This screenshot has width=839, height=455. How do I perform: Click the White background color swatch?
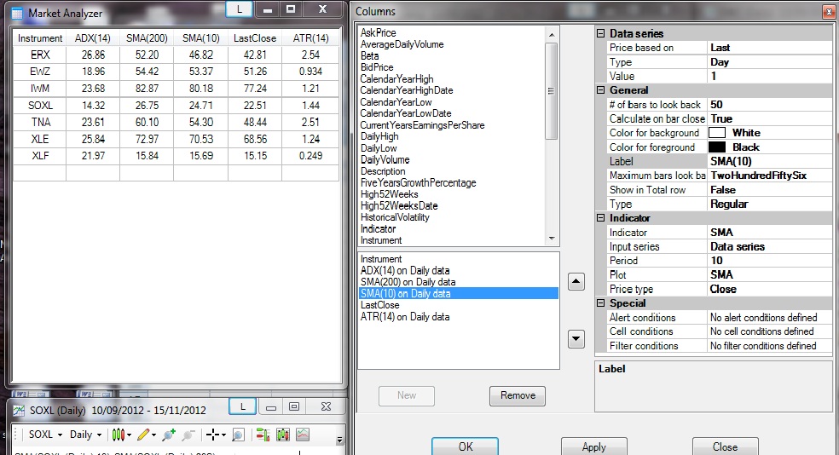pyautogui.click(x=717, y=133)
